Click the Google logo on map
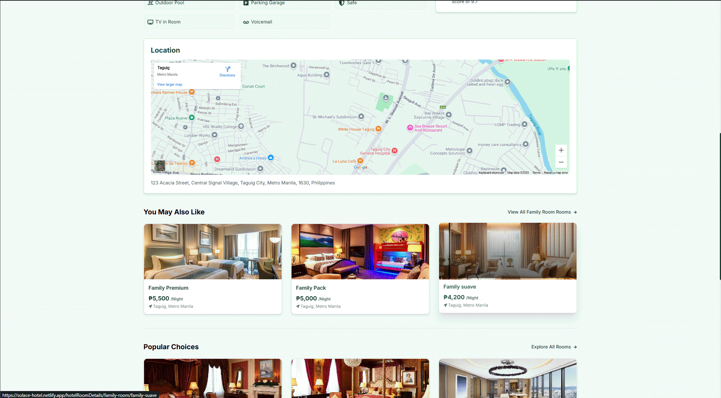Viewport: 721px width, 398px height. tap(360, 167)
